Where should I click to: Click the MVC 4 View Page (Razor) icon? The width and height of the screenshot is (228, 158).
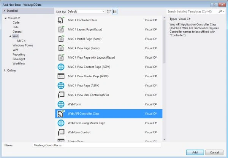click(x=61, y=48)
